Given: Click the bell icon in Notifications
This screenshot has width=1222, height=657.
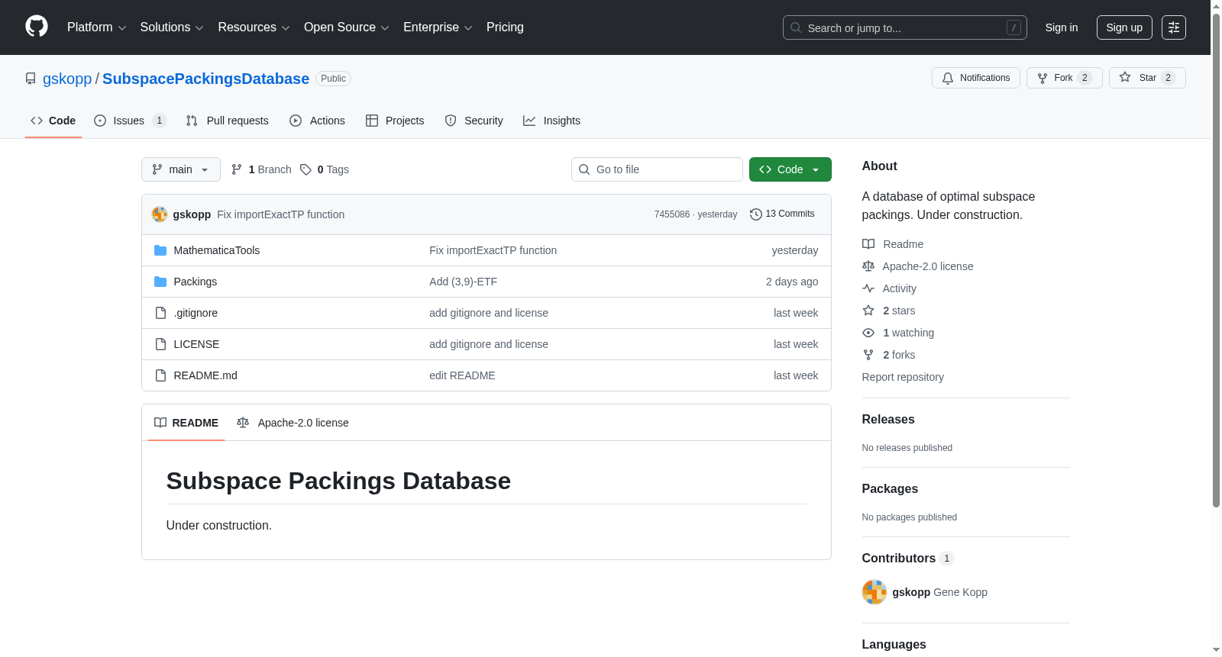Looking at the screenshot, I should pyautogui.click(x=948, y=78).
